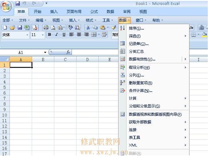Choose 排序(S)... from the data menu
The height and width of the screenshot is (157, 208).
tap(154, 28)
